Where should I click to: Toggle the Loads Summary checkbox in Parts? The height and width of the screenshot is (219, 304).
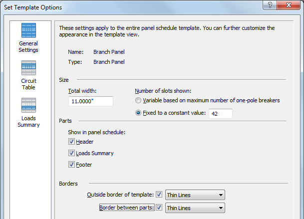click(x=71, y=153)
